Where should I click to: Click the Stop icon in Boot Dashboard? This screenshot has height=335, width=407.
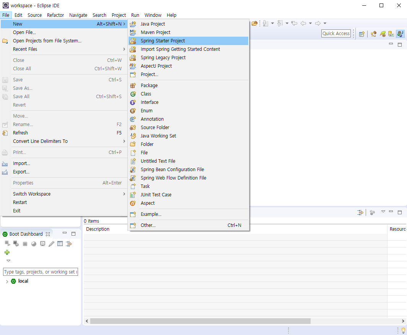coord(25,244)
